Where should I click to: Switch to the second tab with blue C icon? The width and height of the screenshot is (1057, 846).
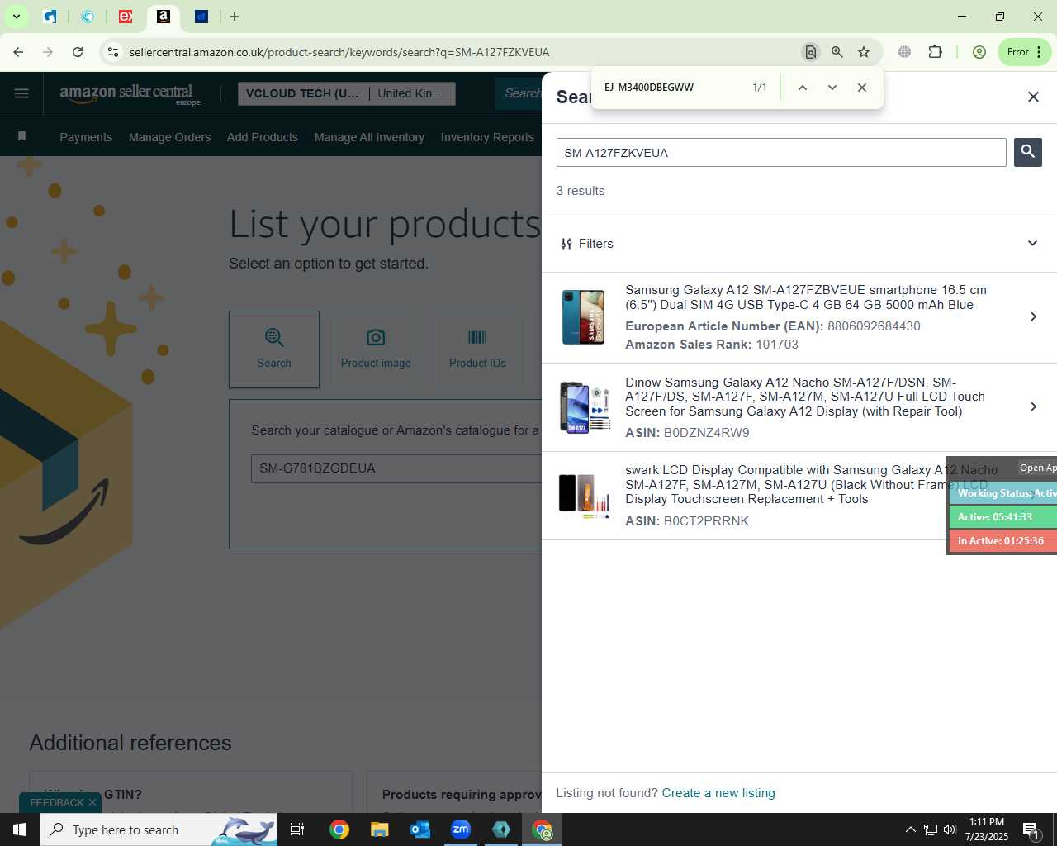pos(88,17)
